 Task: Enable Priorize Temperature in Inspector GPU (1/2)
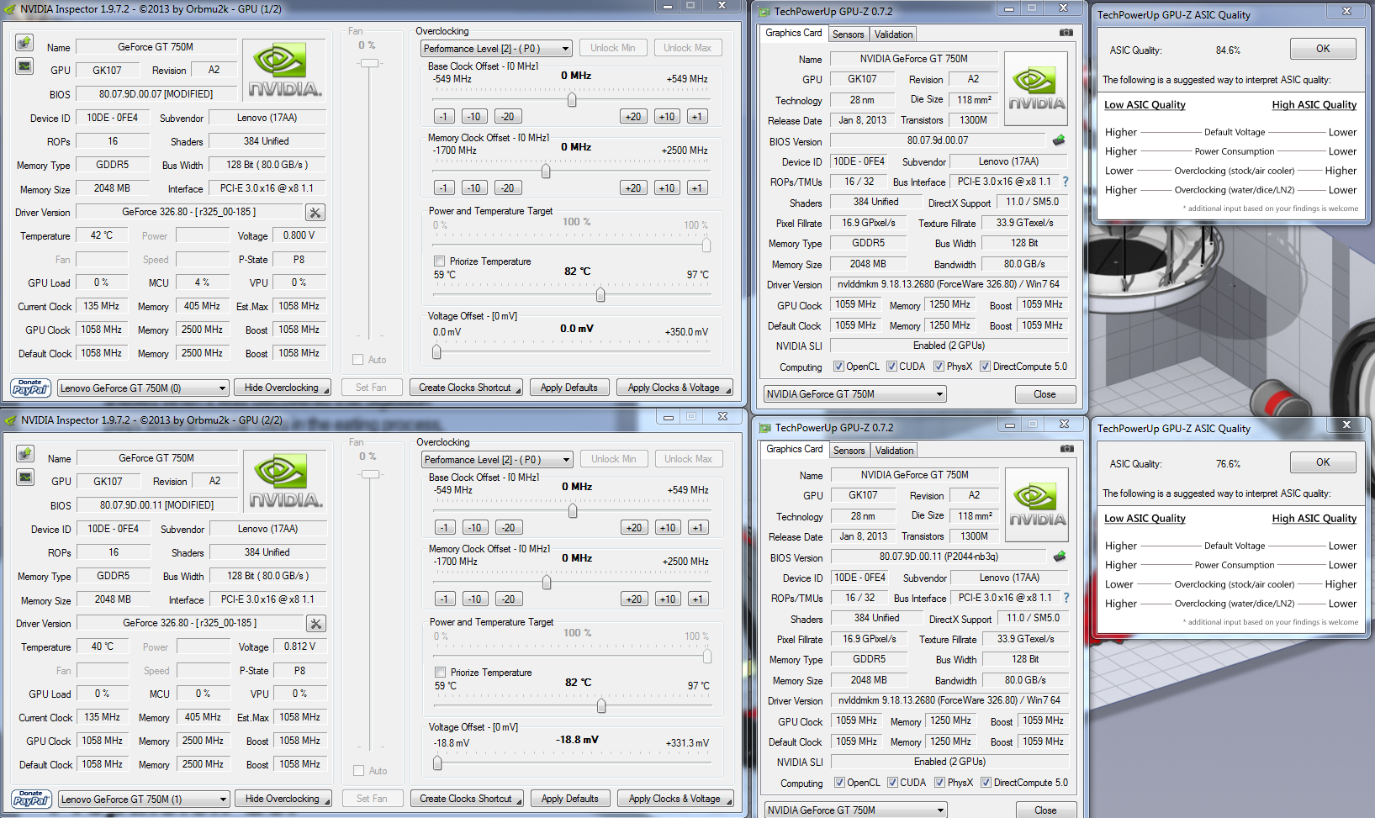click(x=439, y=261)
